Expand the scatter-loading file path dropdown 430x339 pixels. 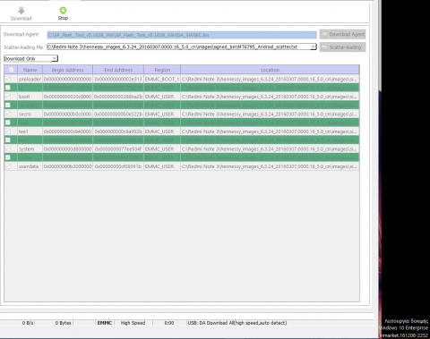coord(313,47)
